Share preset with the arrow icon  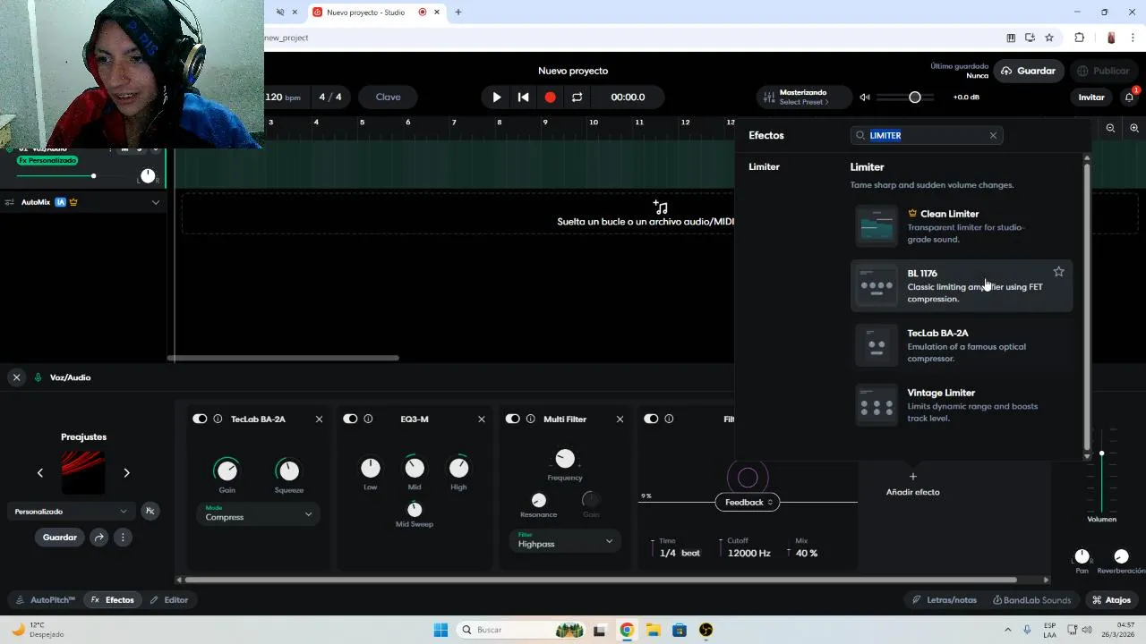[99, 538]
